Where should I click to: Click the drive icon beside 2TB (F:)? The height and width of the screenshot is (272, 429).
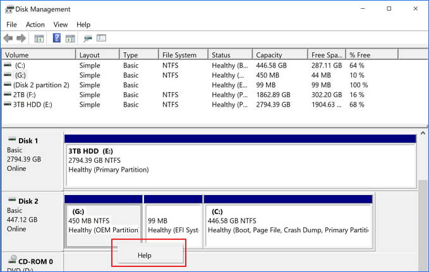tap(8, 95)
